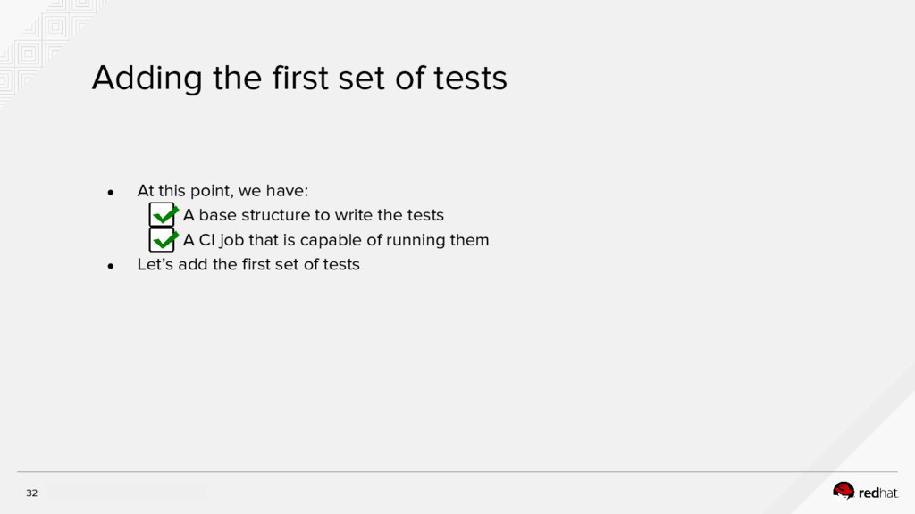Click the Red Hat fedora logo icon

(844, 490)
